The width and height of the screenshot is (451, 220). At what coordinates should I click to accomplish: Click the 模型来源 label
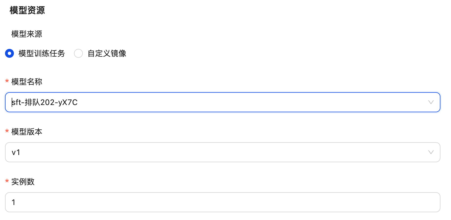pos(27,34)
